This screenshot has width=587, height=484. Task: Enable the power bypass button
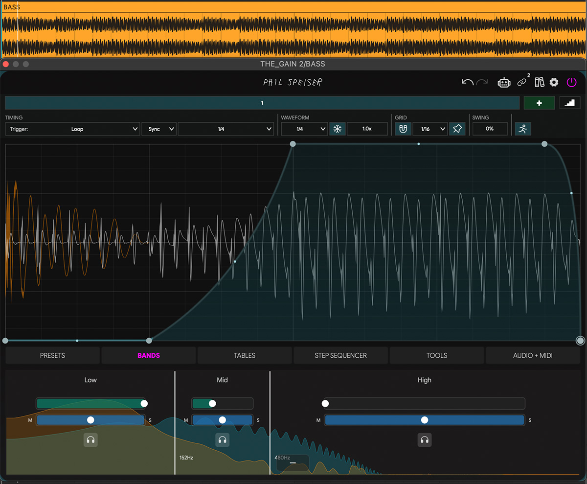(571, 82)
